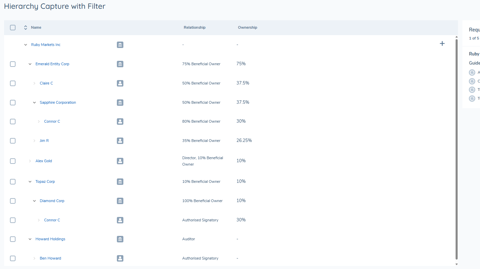480x269 pixels.
Task: Tick the checkbox for Emerald Entity Corp
Action: [x=13, y=64]
